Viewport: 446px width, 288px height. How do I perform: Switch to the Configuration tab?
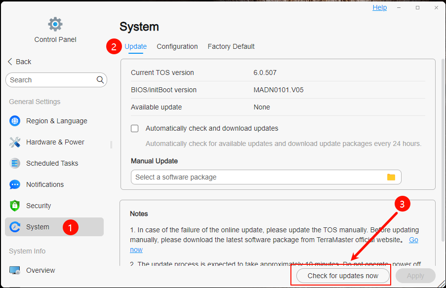pyautogui.click(x=177, y=46)
